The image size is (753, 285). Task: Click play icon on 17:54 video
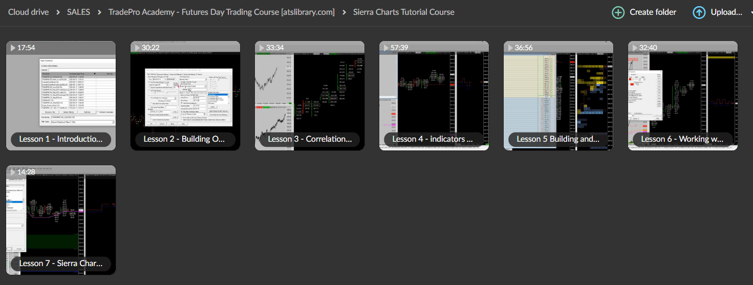(x=13, y=48)
